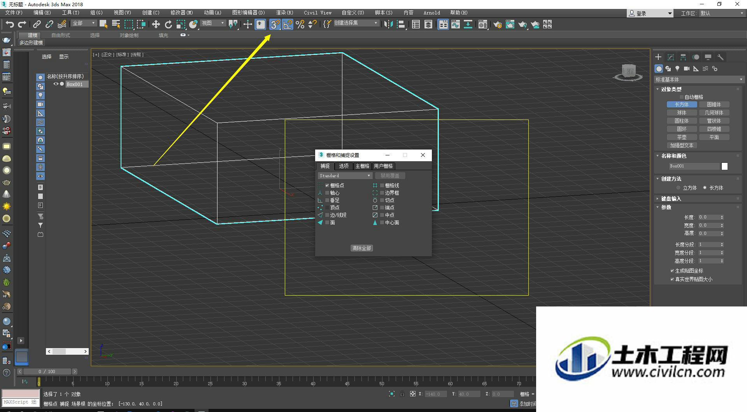Click the scene explorer horizontal scrollbar
Image resolution: width=747 pixels, height=412 pixels.
67,351
